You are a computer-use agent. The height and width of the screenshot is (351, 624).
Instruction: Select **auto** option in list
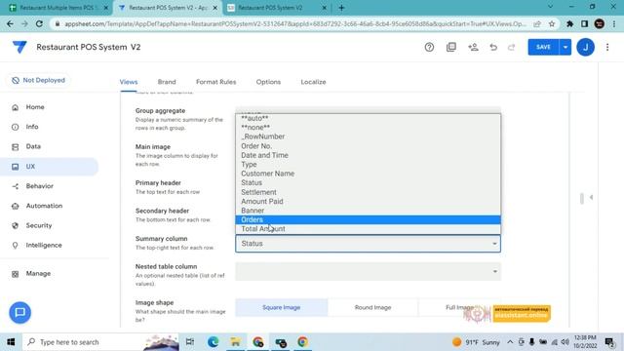(369, 118)
